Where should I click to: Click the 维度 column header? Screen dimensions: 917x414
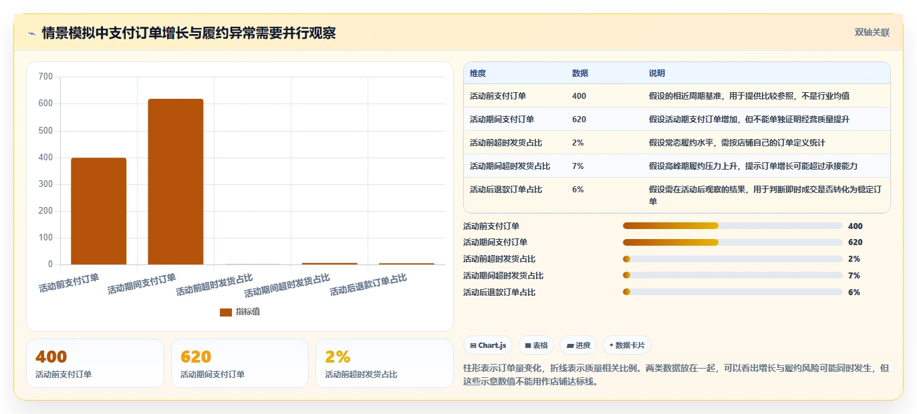(x=478, y=73)
